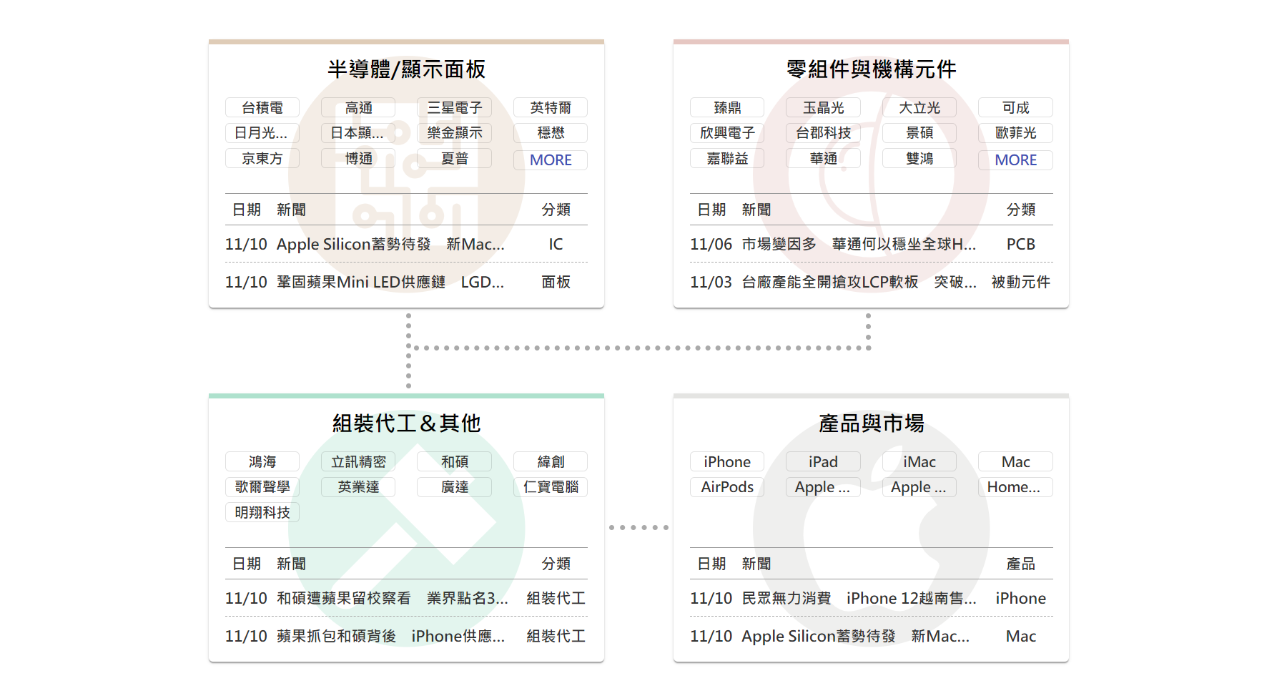Image resolution: width=1287 pixels, height=696 pixels.
Task: Click the truncated Home... product tag
Action: [x=1015, y=487]
